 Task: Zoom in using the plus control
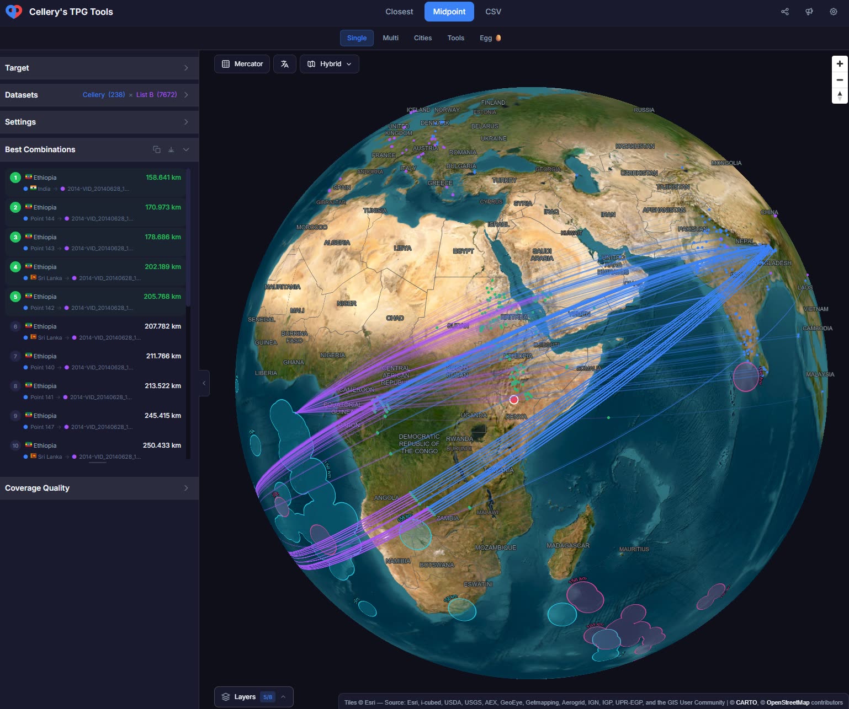(x=839, y=63)
